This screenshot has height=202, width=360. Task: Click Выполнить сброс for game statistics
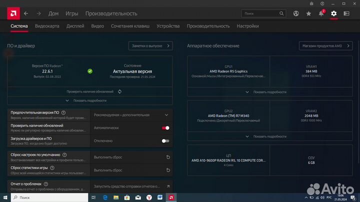131,170
